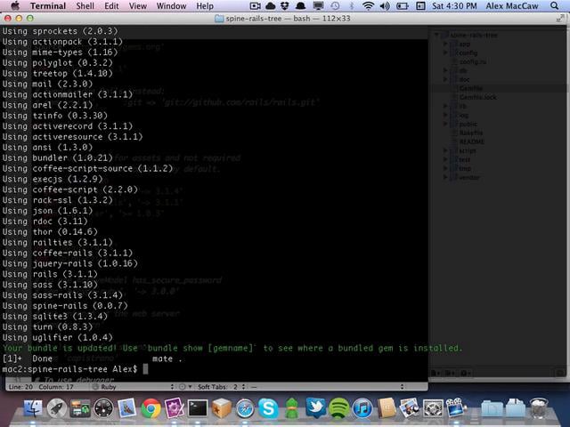Click the Sat 4:30 PM clock
This screenshot has height=427, width=570.
click(x=454, y=6)
